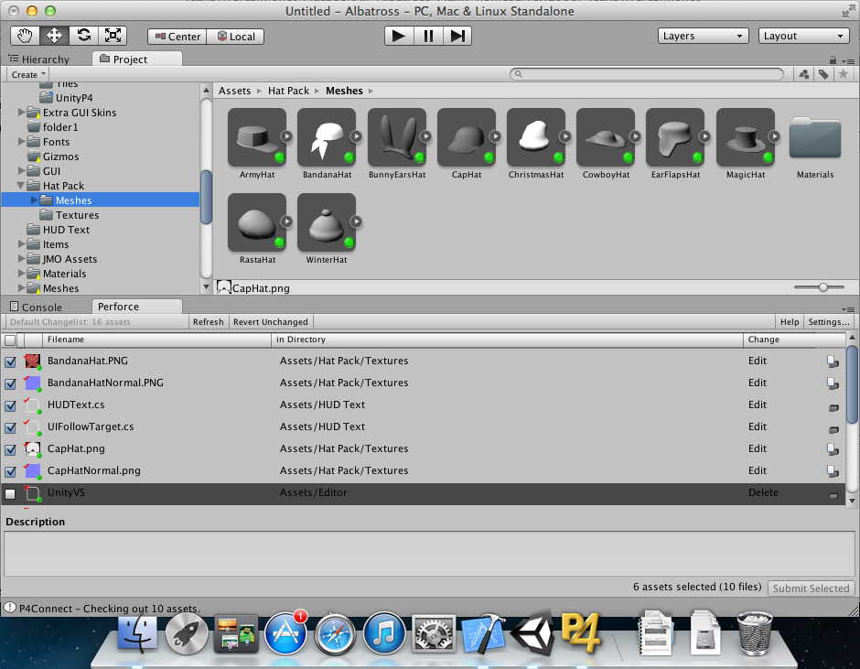
Task: Select the RastaHat mesh thumbnail
Action: tap(257, 222)
